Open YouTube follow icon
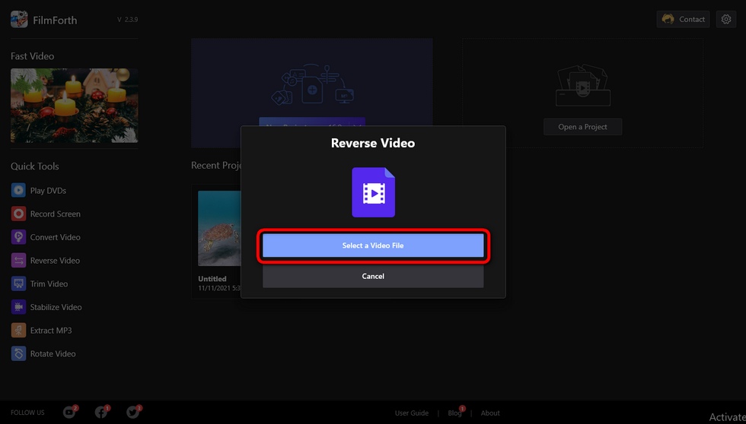This screenshot has height=424, width=746. pyautogui.click(x=69, y=412)
